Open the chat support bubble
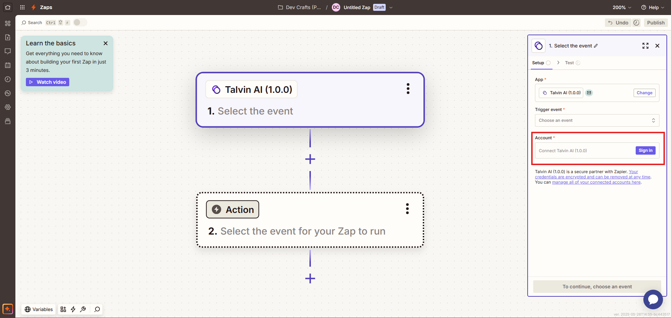The height and width of the screenshot is (318, 671). point(653,299)
